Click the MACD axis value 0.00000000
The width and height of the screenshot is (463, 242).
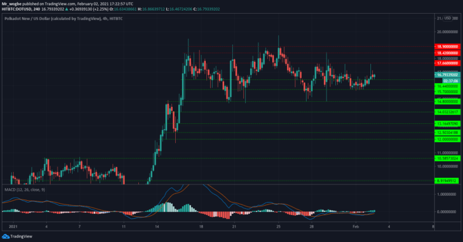tap(447, 211)
